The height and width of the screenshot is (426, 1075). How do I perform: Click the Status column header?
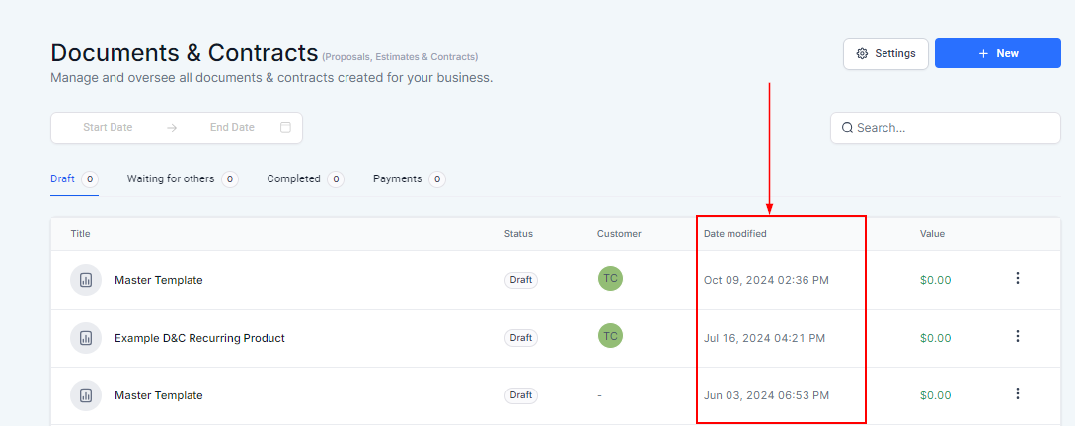click(x=518, y=234)
